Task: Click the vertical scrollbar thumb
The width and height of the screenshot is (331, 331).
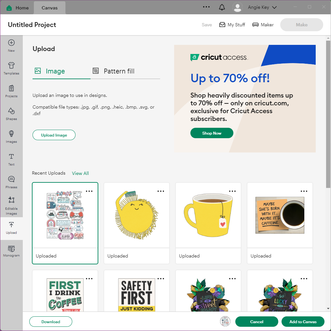Action: click(x=328, y=114)
